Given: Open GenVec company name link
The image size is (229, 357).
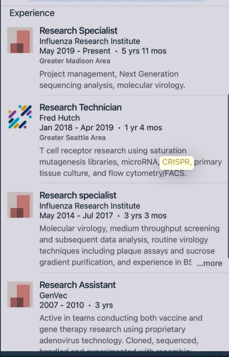Looking at the screenshot, I should [x=53, y=295].
